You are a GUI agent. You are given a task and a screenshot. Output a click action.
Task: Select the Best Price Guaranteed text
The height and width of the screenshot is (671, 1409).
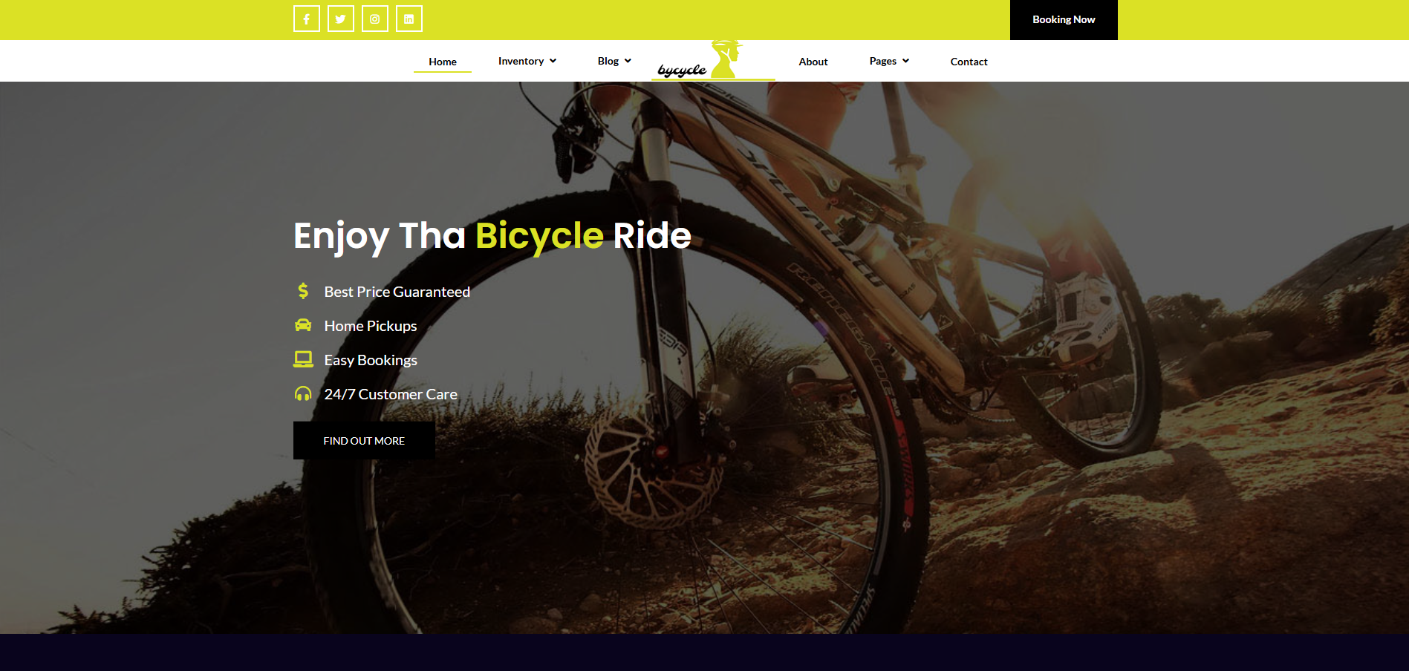(x=397, y=292)
